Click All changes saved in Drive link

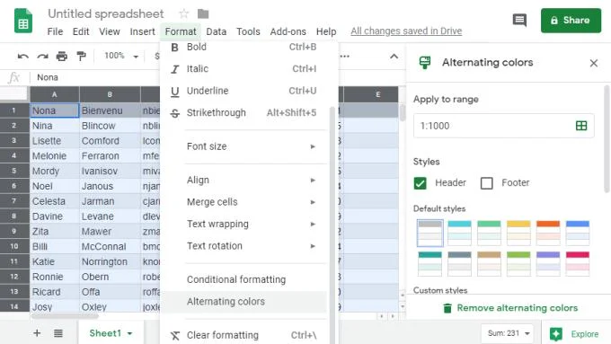pos(406,31)
